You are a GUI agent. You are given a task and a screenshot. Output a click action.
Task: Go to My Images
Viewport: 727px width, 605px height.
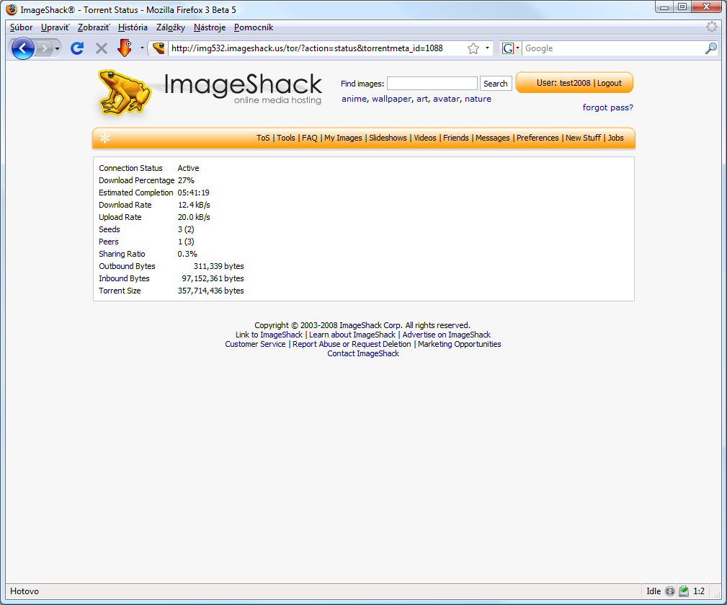point(343,138)
